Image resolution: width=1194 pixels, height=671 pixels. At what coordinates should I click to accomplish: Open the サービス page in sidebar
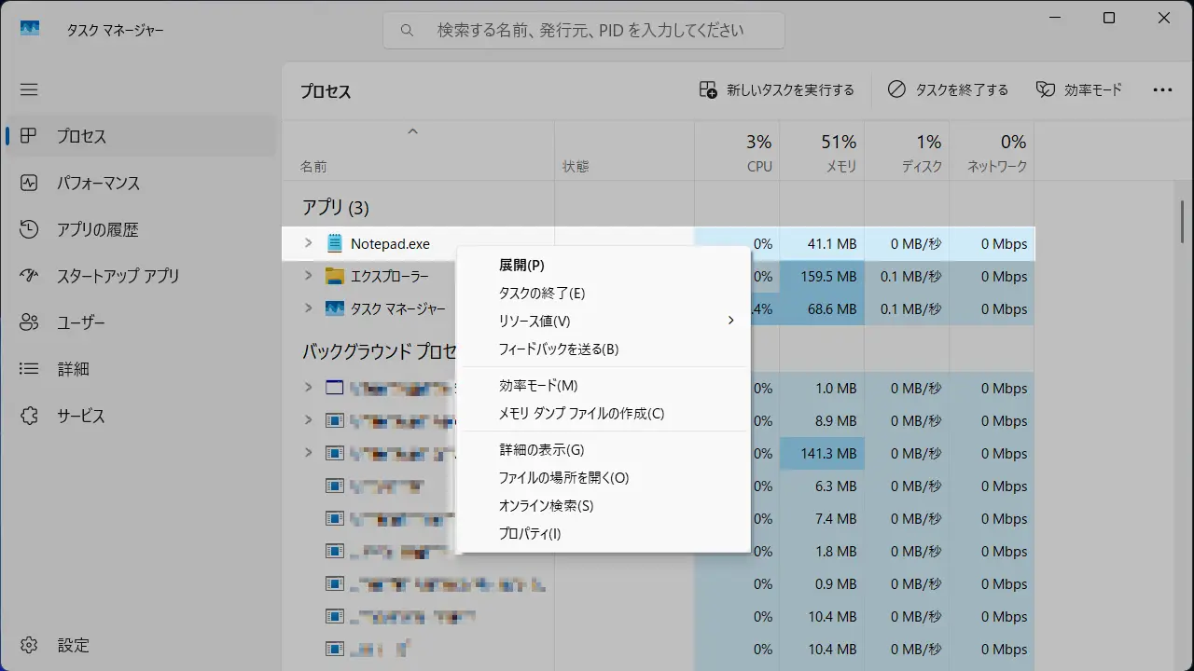click(x=81, y=416)
